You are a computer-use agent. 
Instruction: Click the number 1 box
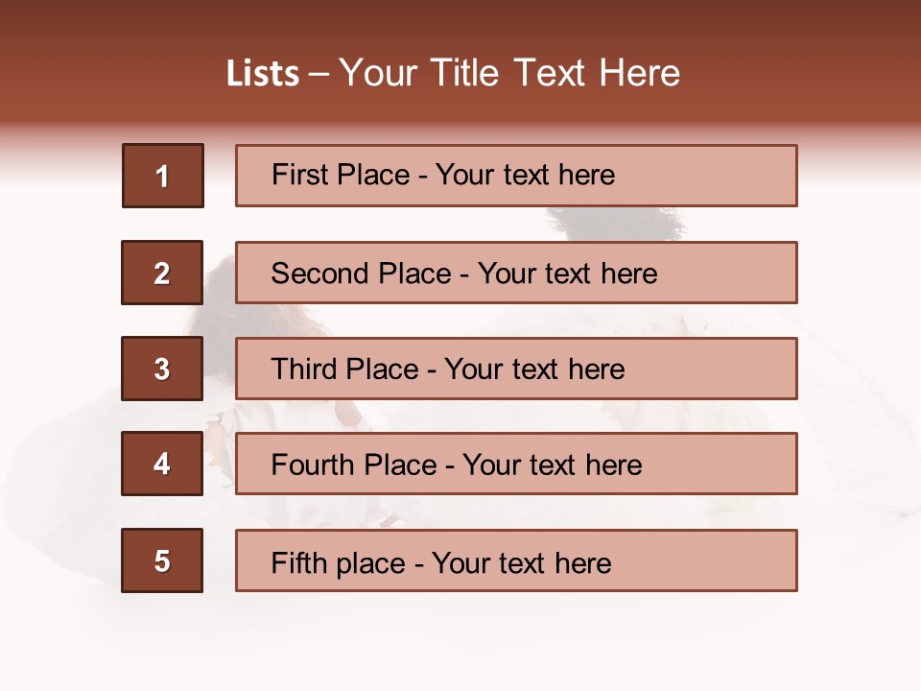162,176
